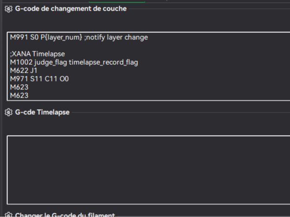
Task: Click the M1002 command at the line start
Action: (21, 62)
